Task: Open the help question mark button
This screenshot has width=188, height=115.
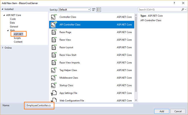Action: point(174,3)
